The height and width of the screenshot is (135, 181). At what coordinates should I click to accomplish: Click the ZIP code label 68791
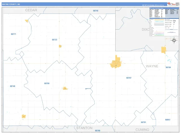pyautogui.click(x=143, y=122)
